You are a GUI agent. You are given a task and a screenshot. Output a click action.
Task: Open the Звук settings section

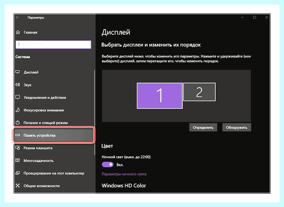(27, 85)
